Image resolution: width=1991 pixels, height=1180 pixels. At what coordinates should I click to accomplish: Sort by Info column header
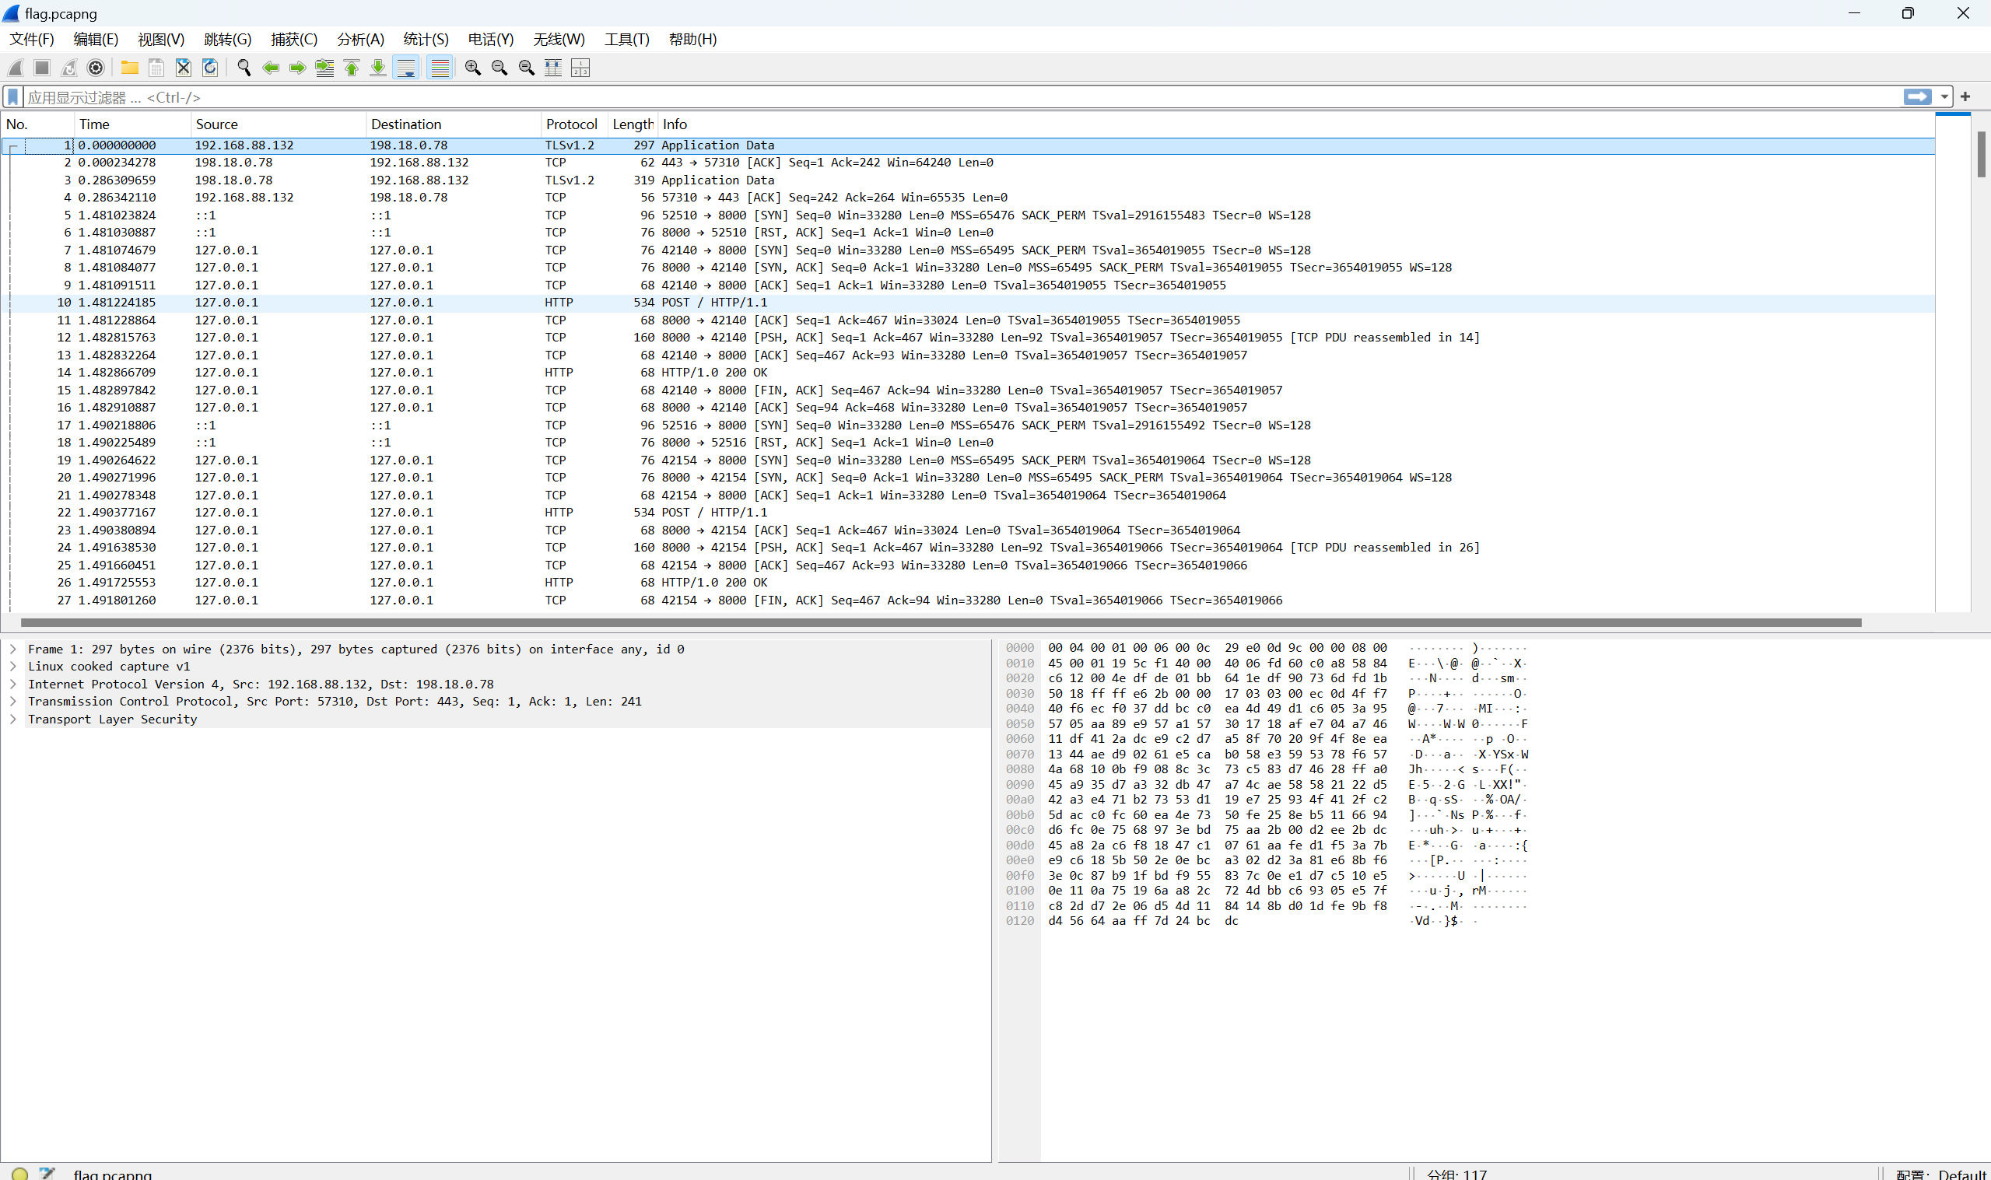click(x=1296, y=124)
